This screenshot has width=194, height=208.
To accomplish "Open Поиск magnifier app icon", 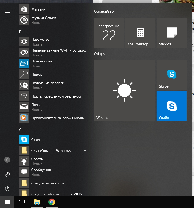I will (24, 74).
